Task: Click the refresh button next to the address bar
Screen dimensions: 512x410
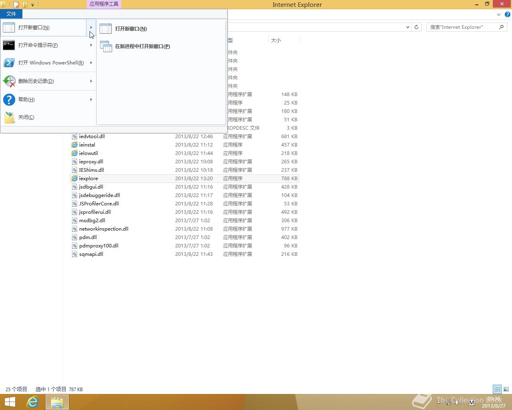Action: (x=416, y=27)
